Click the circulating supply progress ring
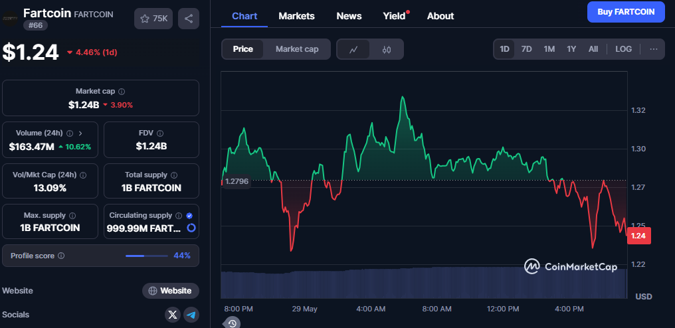Screen dimensions: 675x328 191,228
